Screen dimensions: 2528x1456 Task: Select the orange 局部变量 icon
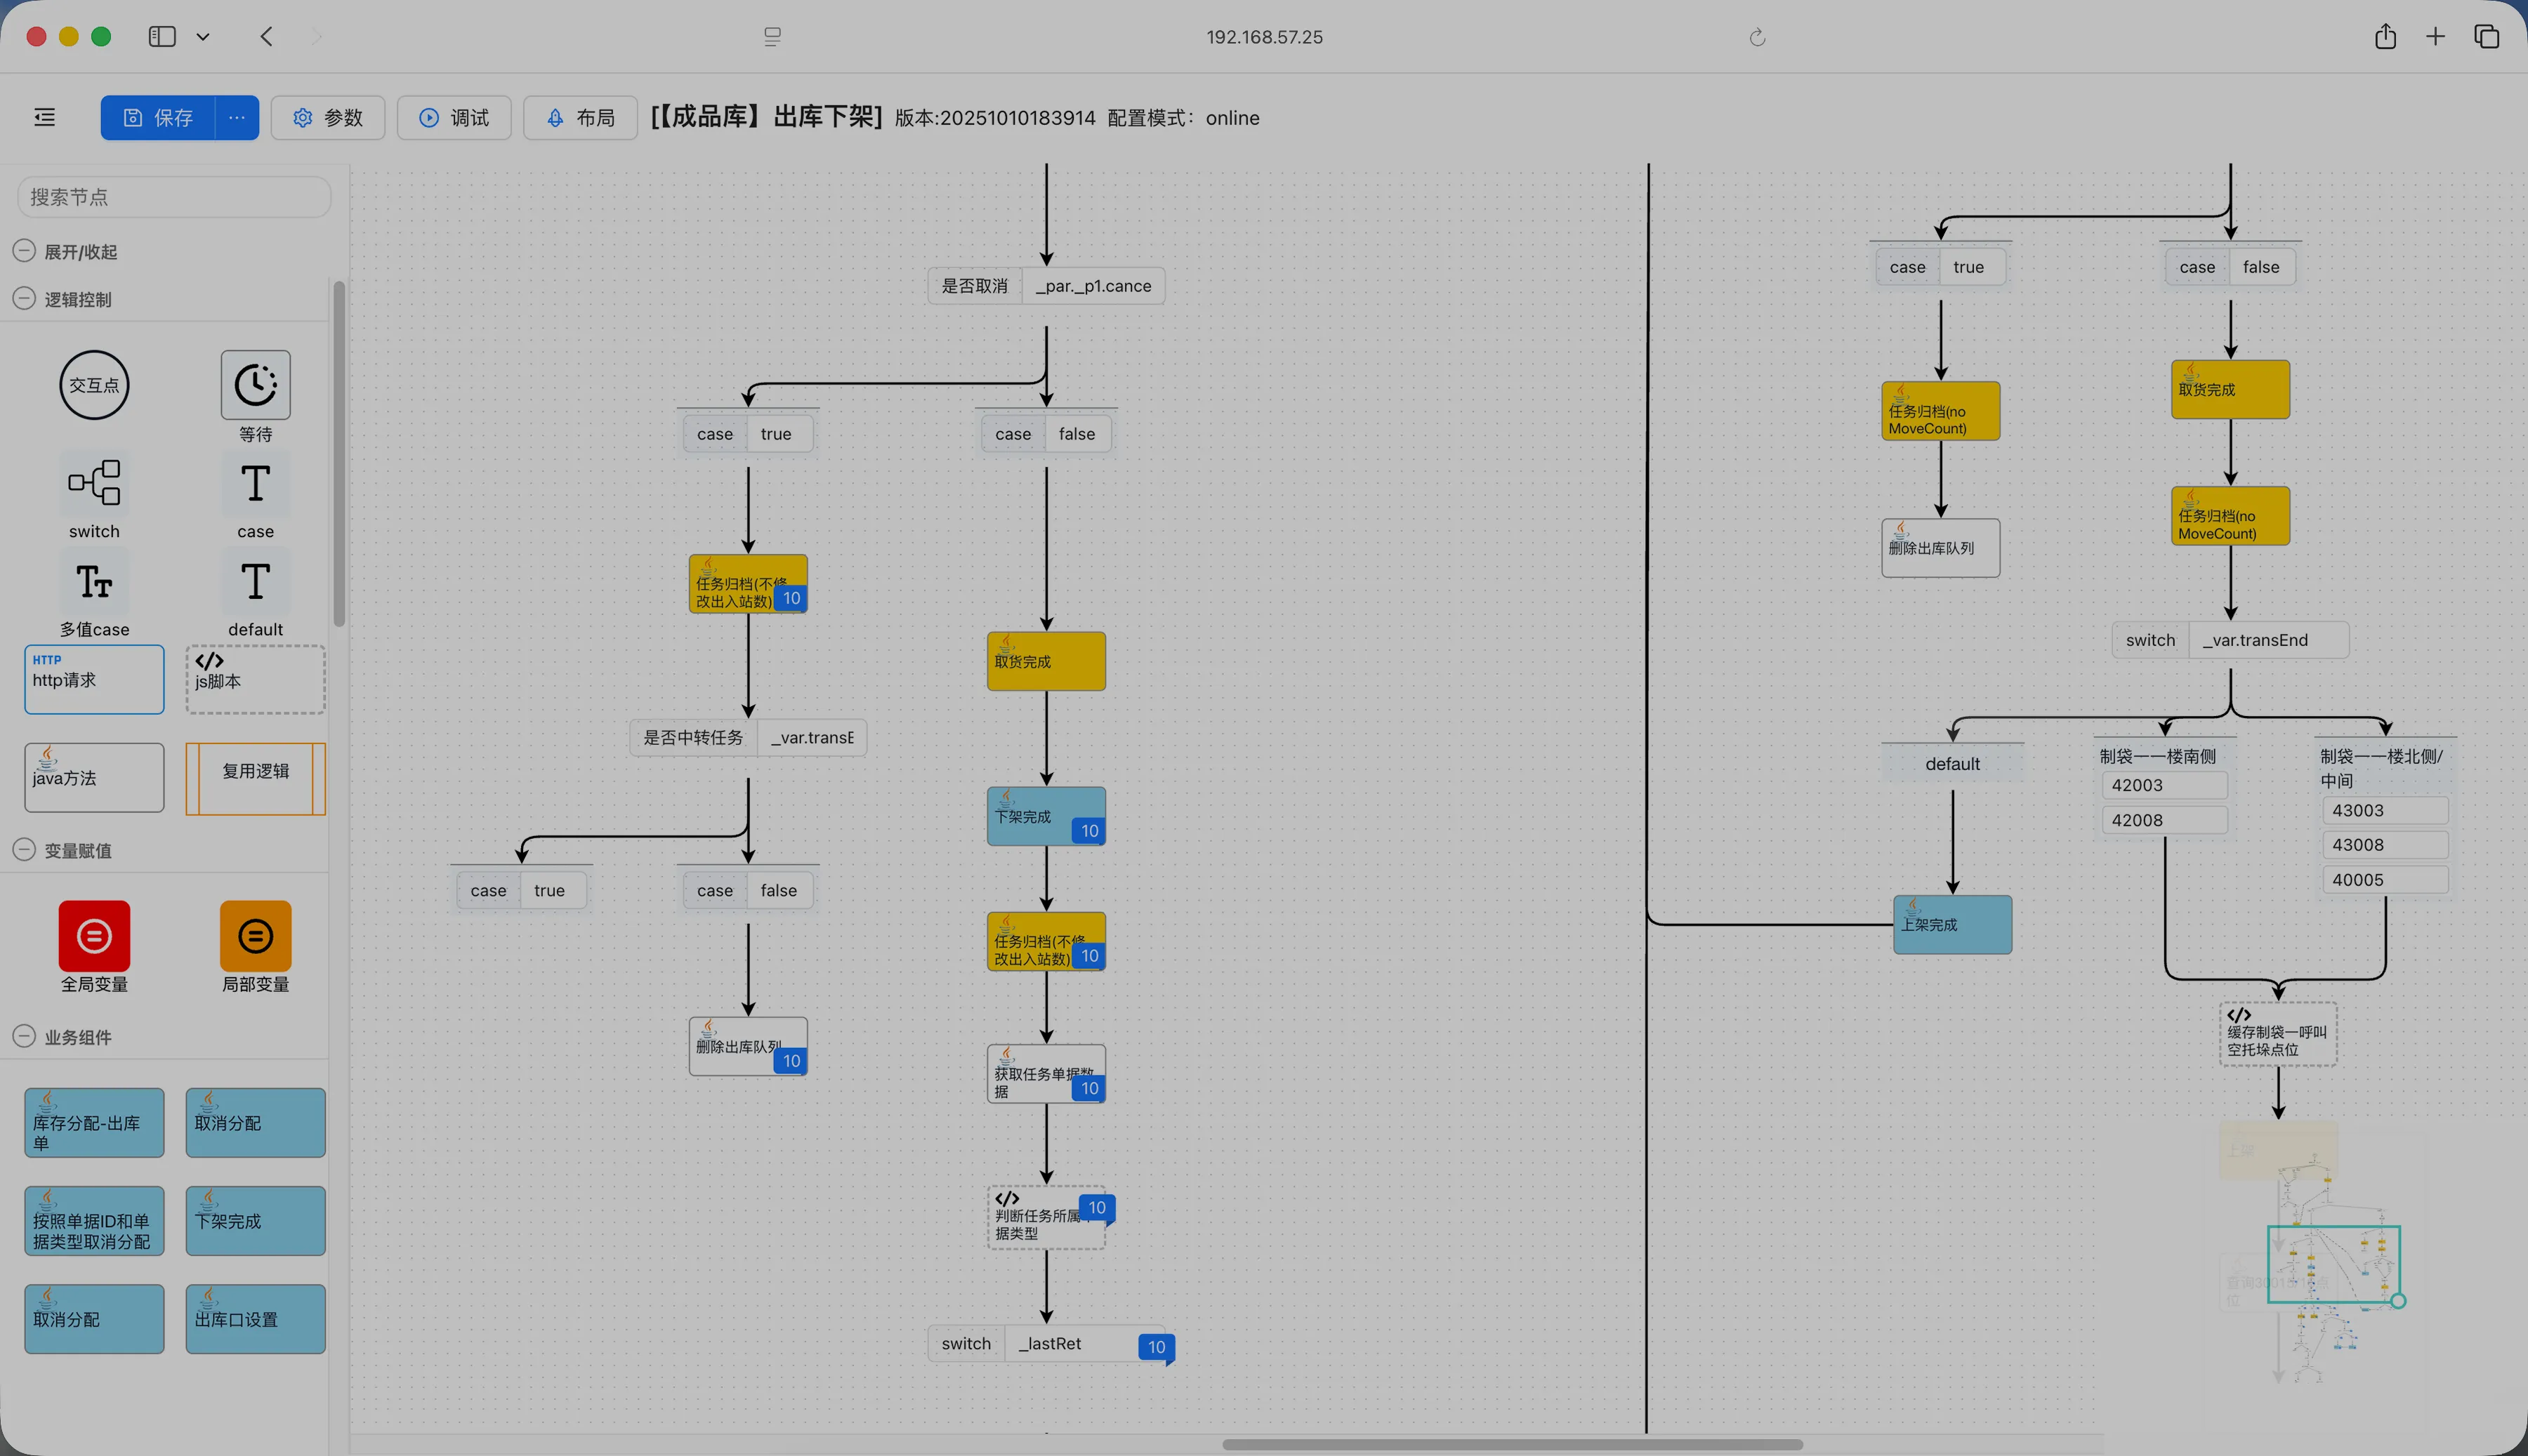[x=255, y=936]
